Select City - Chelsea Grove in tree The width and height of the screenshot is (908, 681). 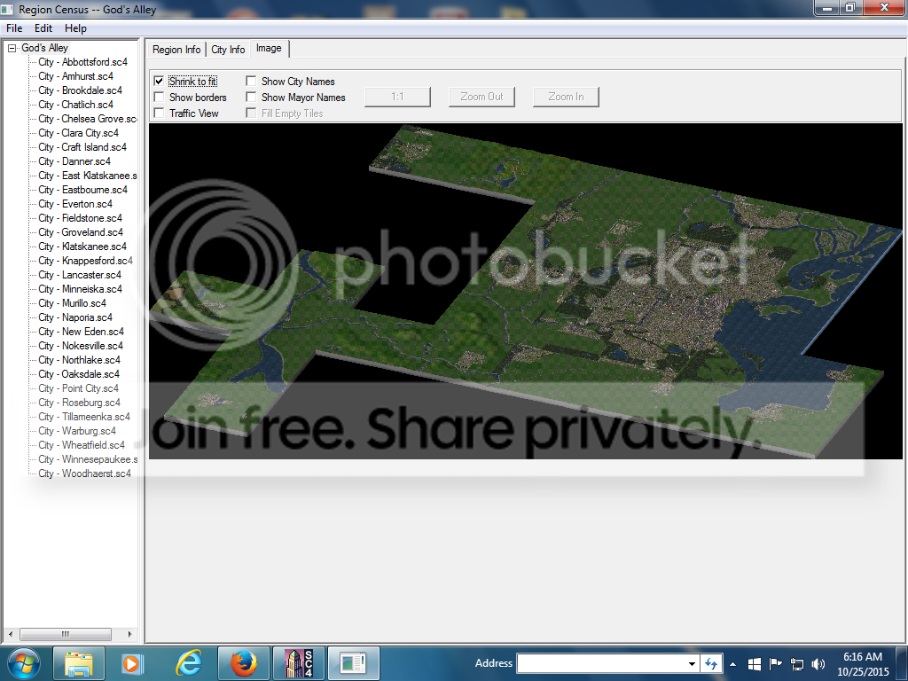88,119
